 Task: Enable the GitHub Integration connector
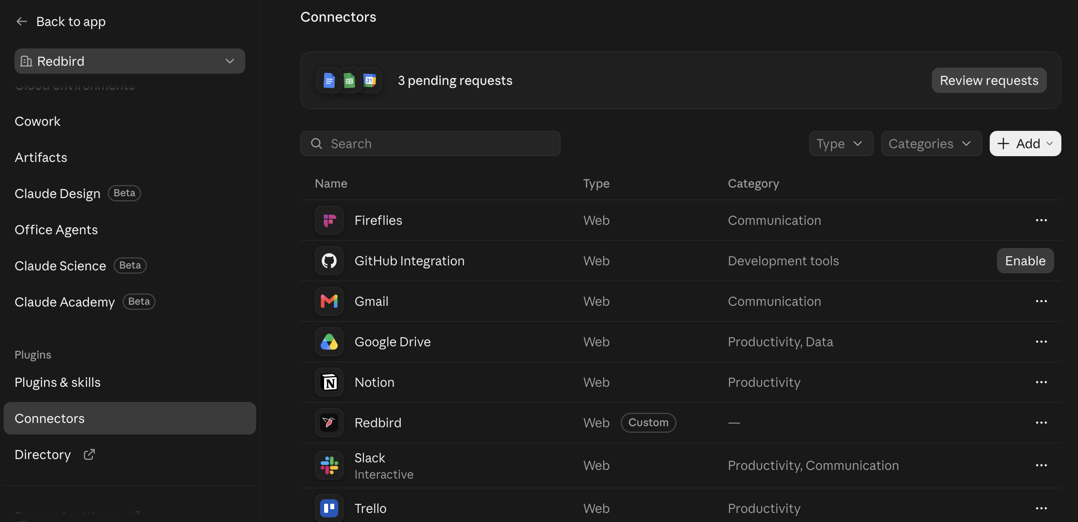(1025, 261)
